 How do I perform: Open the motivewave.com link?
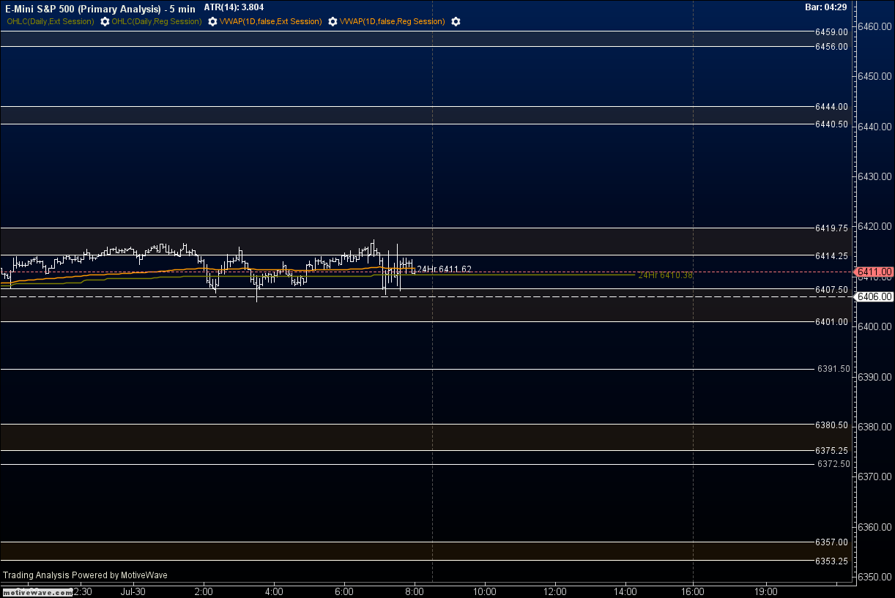[37, 592]
